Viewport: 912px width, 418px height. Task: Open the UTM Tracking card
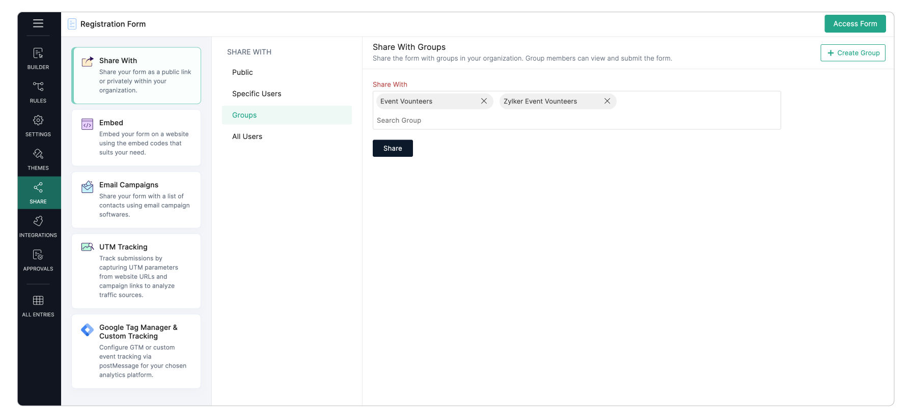point(136,271)
